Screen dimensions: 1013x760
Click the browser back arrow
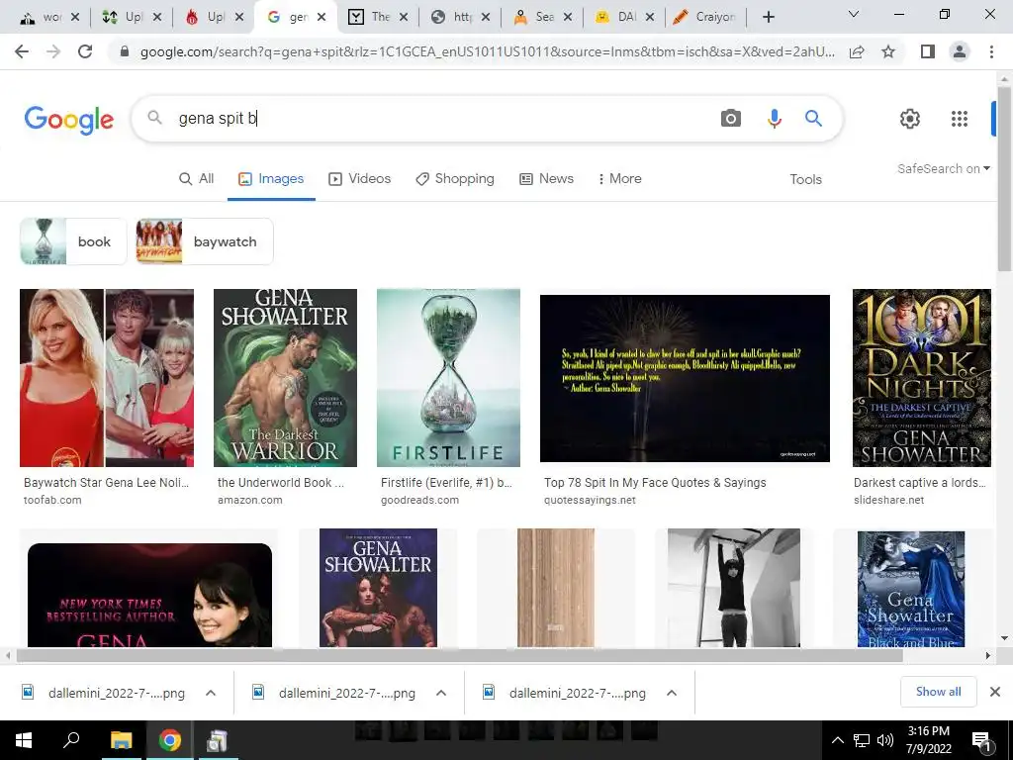(22, 51)
